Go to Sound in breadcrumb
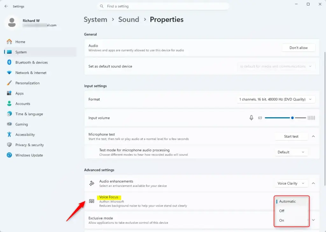 pyautogui.click(x=129, y=19)
